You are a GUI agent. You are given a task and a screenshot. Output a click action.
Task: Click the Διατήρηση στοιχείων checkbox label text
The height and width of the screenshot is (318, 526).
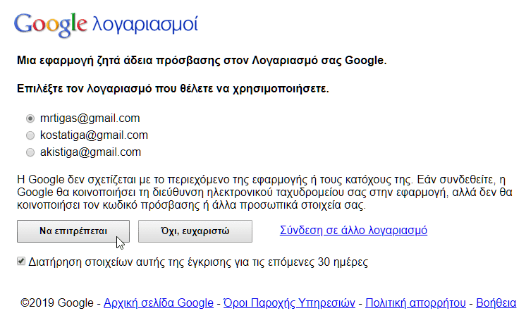click(x=198, y=262)
